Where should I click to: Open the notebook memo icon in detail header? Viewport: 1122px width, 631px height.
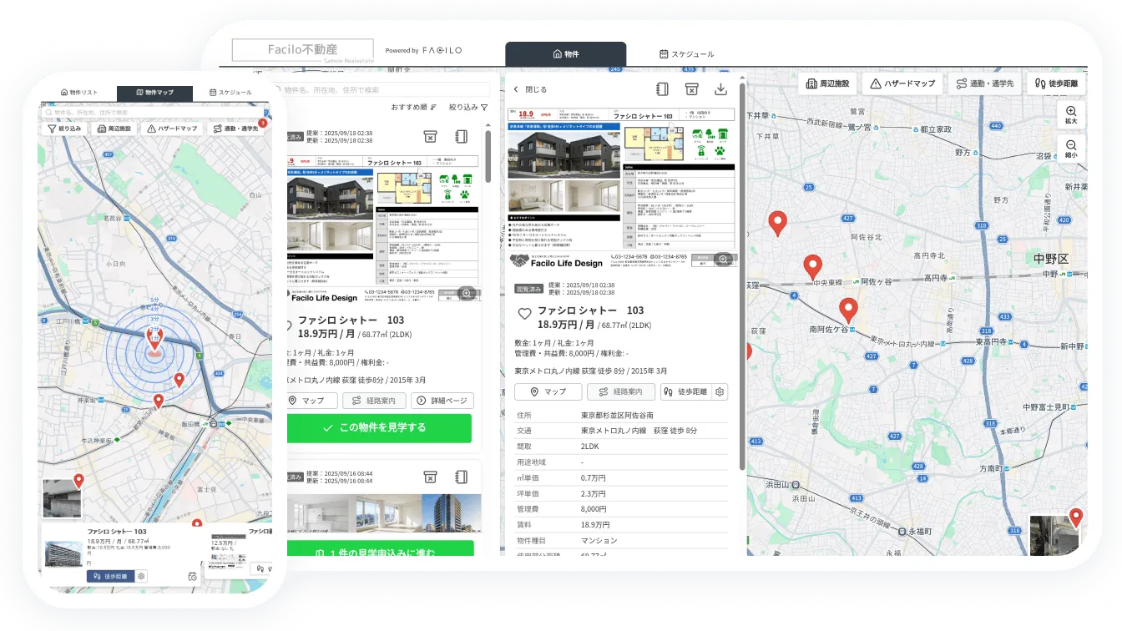click(662, 89)
